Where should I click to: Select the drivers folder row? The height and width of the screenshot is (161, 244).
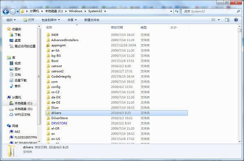coord(117,113)
